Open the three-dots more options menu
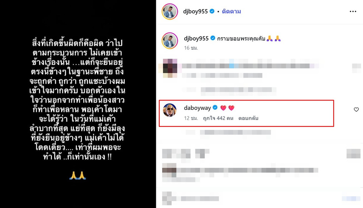The image size is (363, 208). 353,11
